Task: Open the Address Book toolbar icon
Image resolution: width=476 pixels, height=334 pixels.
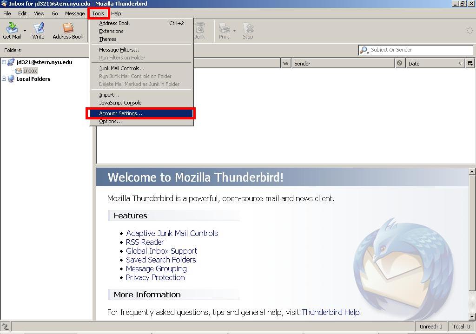Action: click(x=68, y=30)
